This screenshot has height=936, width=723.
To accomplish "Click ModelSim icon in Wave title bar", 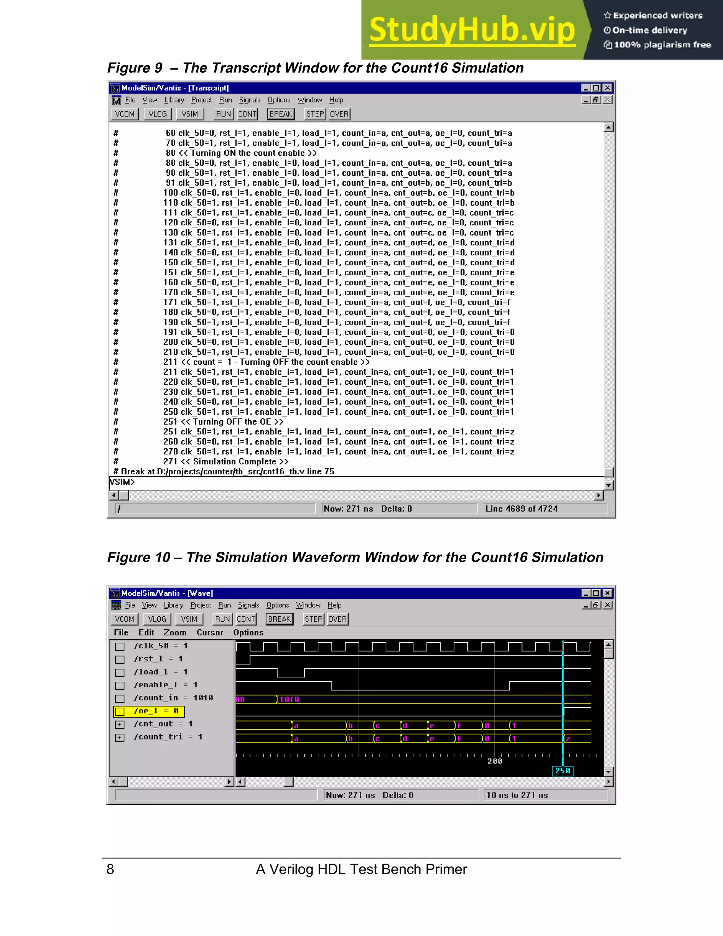I will 115,594.
